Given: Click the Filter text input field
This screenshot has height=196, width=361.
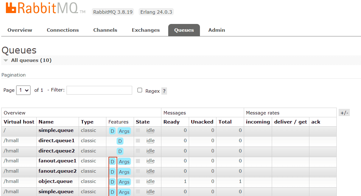Looking at the screenshot, I should coord(99,90).
